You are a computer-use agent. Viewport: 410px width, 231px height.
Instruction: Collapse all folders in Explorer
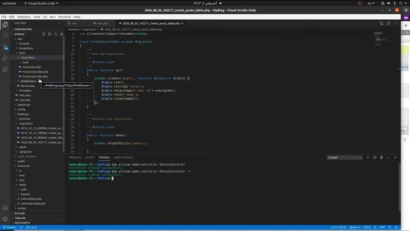click(x=61, y=34)
